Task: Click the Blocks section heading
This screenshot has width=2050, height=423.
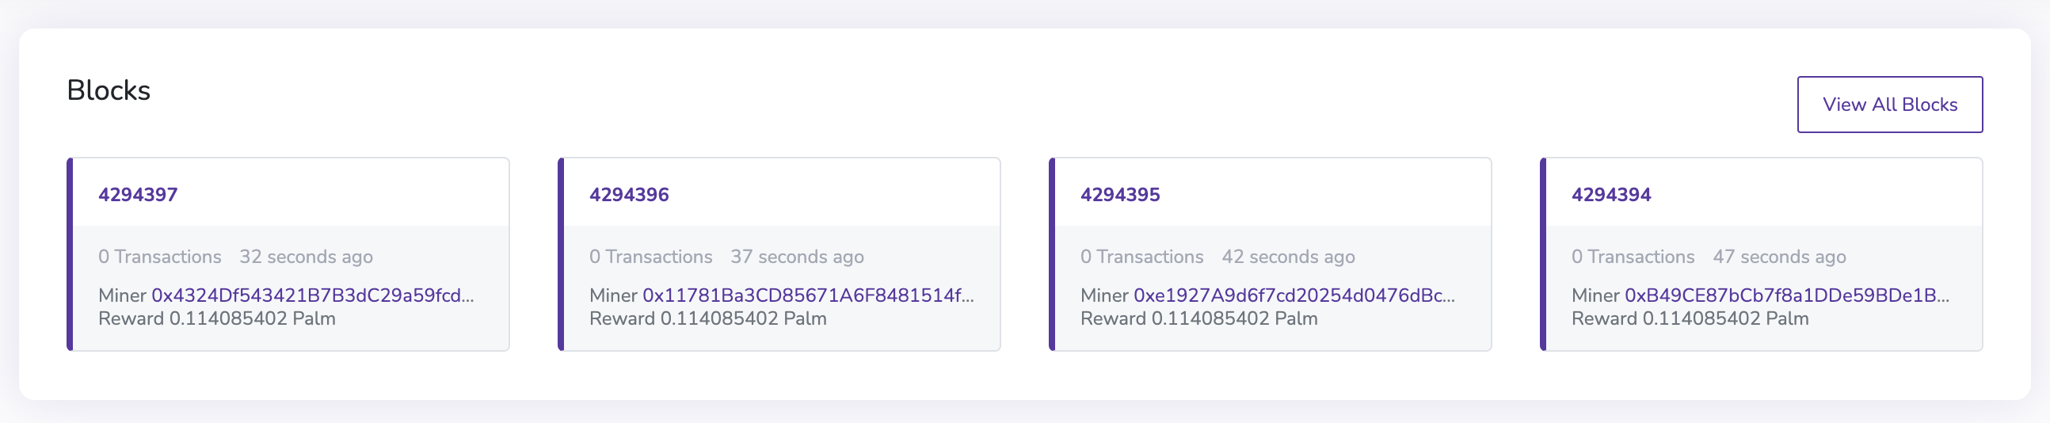Action: [109, 90]
